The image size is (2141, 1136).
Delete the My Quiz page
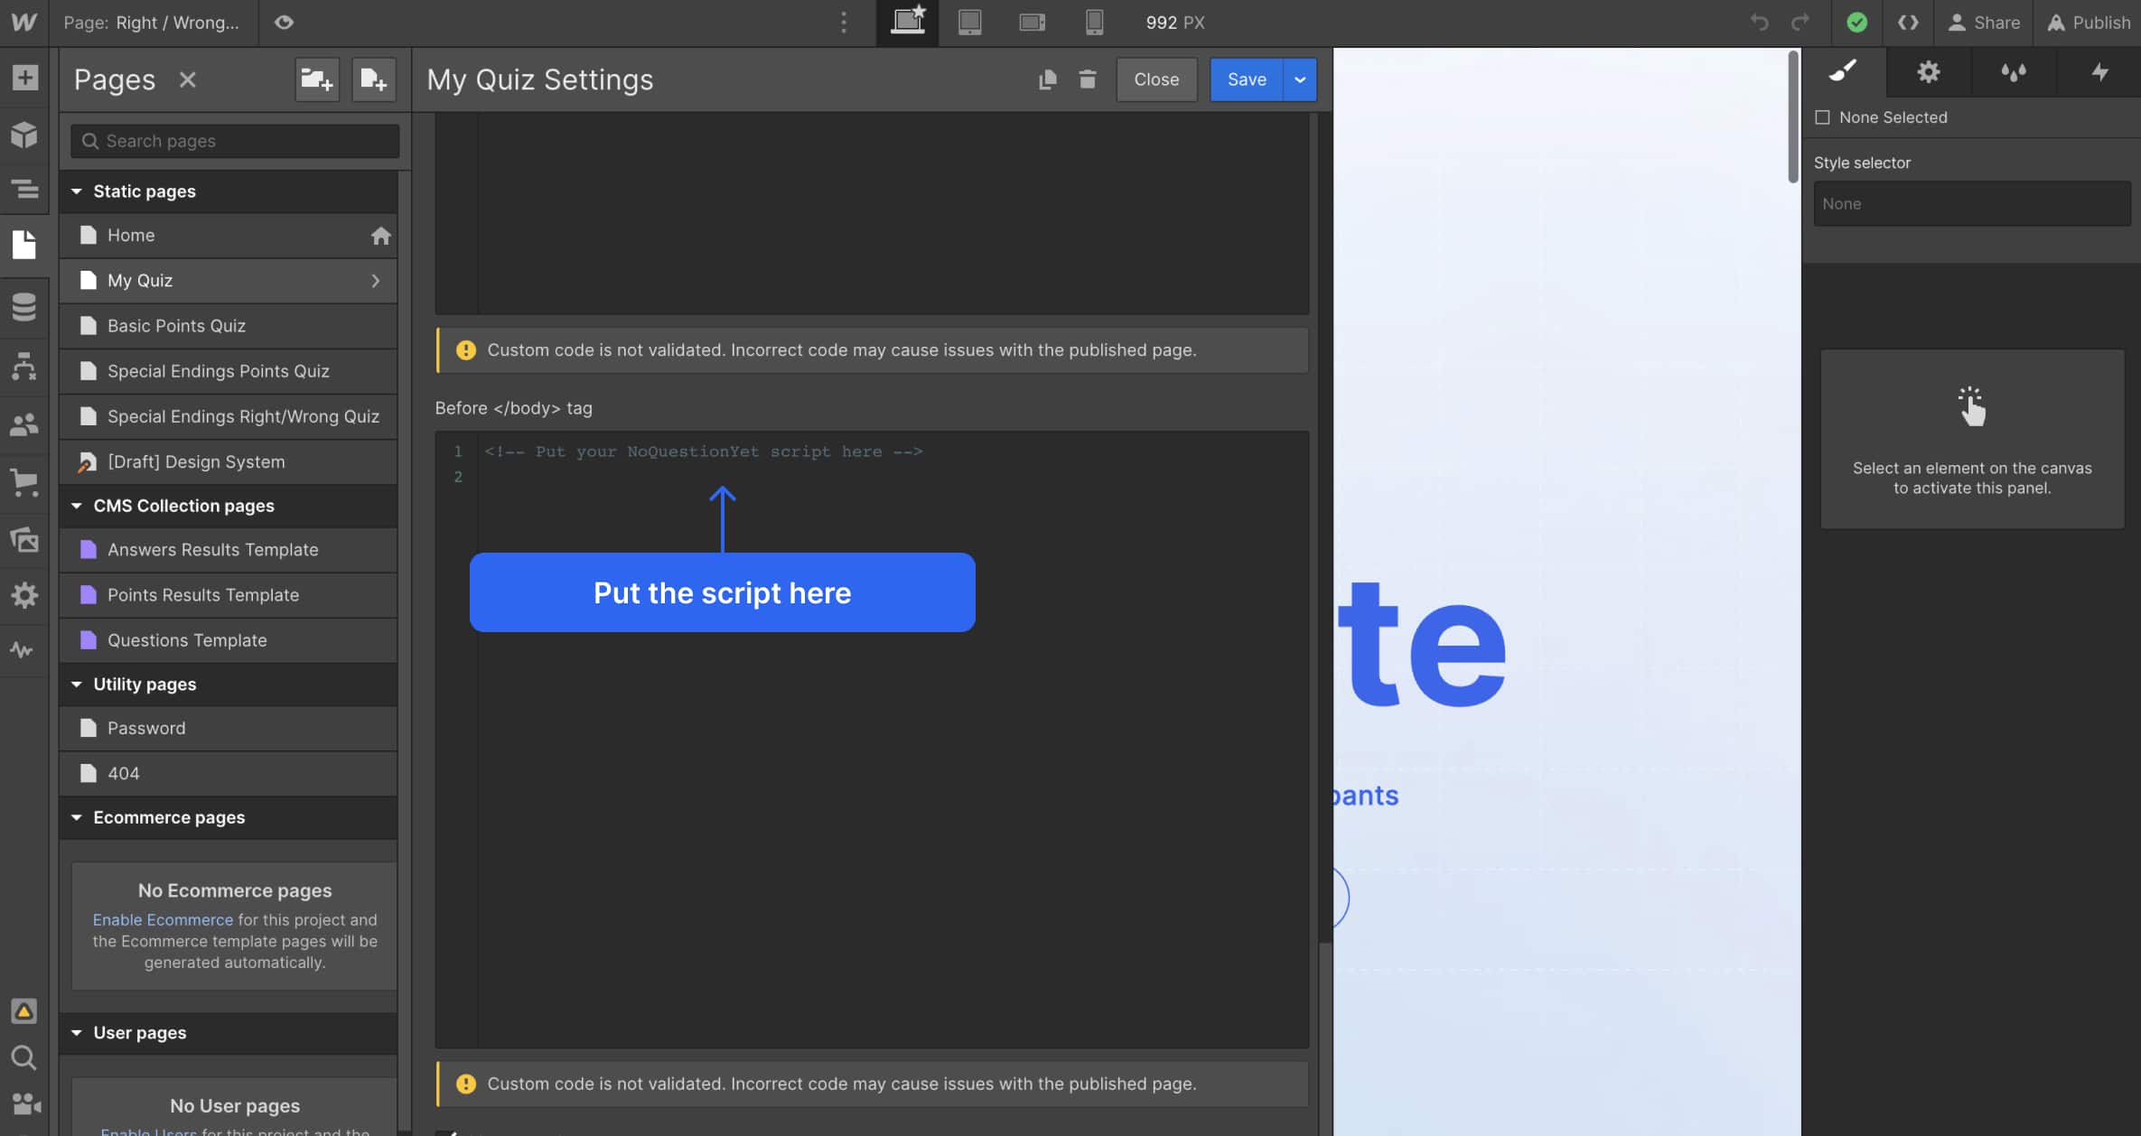click(x=1087, y=79)
